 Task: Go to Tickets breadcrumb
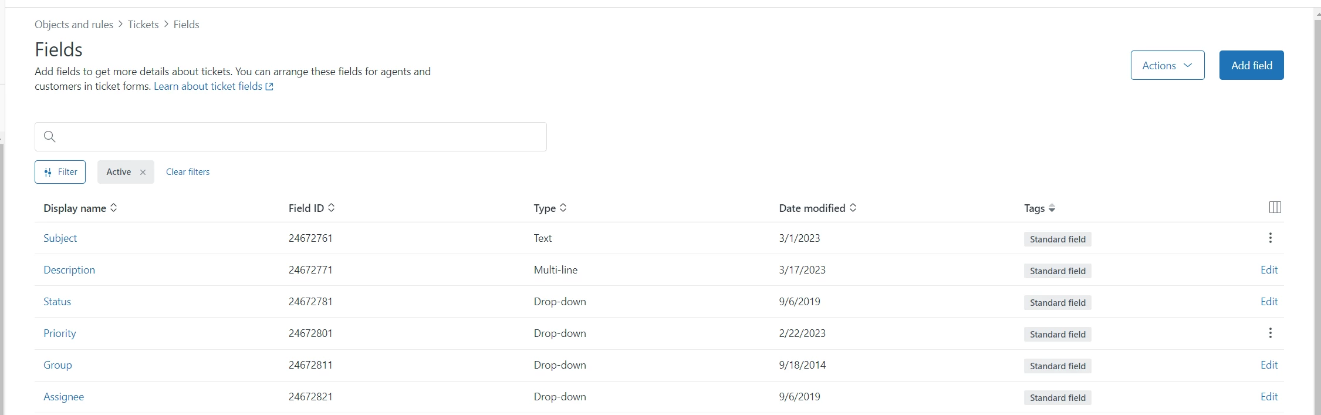coord(143,25)
